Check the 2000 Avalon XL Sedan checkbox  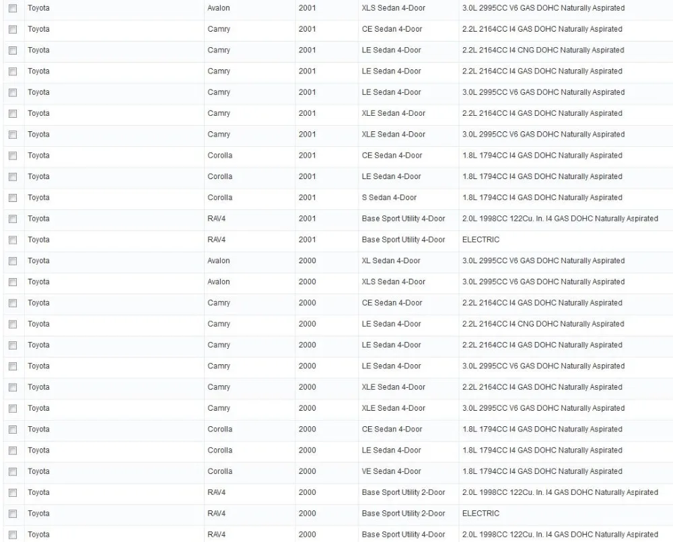coord(13,261)
